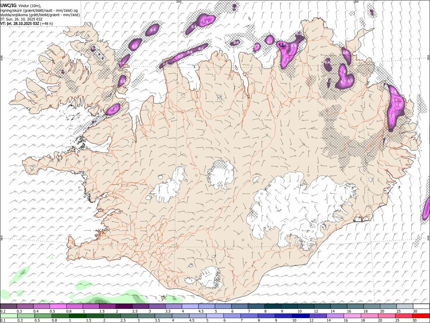
Task: Pick violet rain swatch between 14 and 16
Action: [335, 316]
